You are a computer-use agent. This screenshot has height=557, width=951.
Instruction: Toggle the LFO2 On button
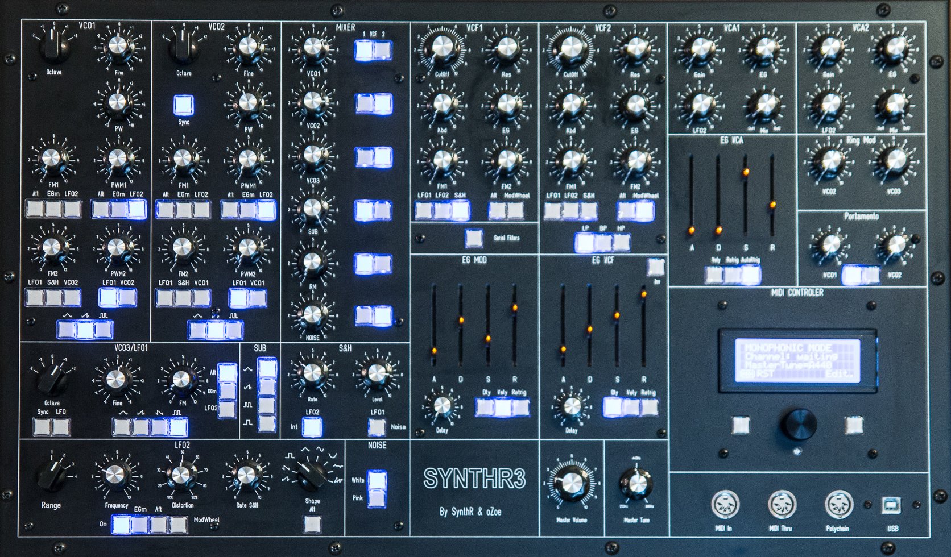pos(121,525)
